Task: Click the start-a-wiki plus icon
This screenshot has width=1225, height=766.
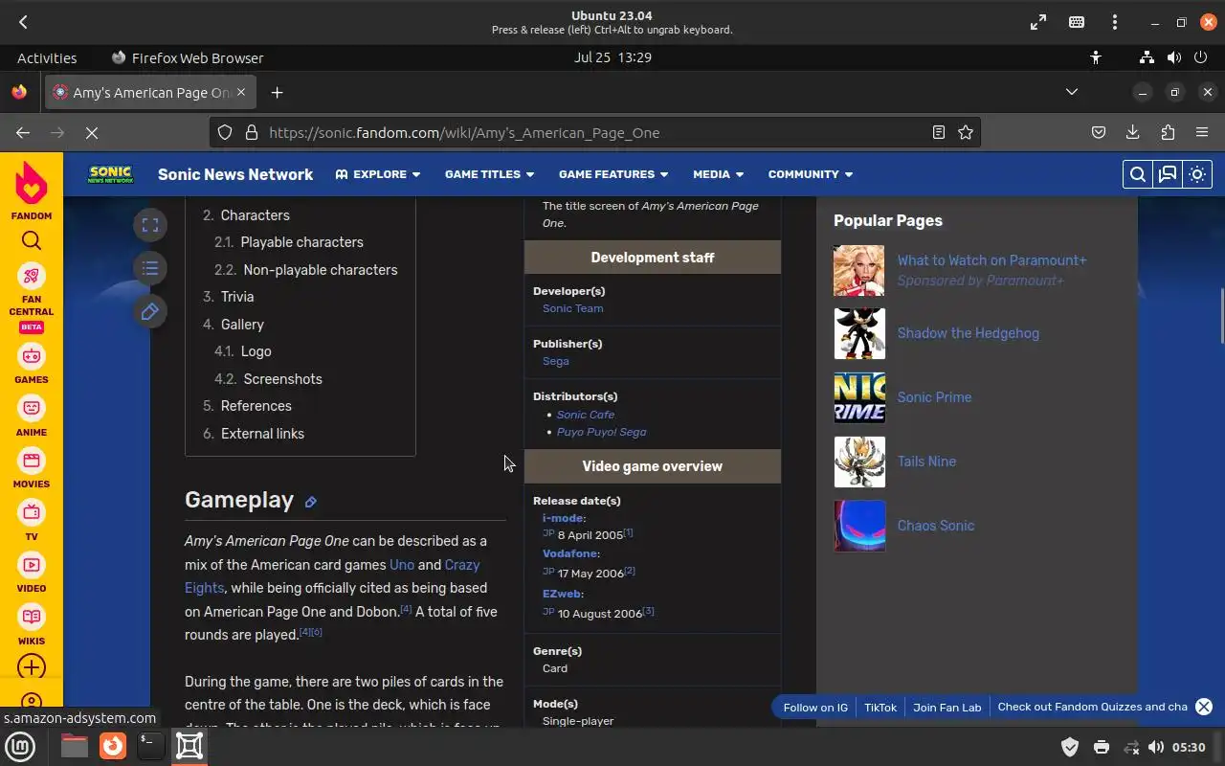Action: pos(32,667)
